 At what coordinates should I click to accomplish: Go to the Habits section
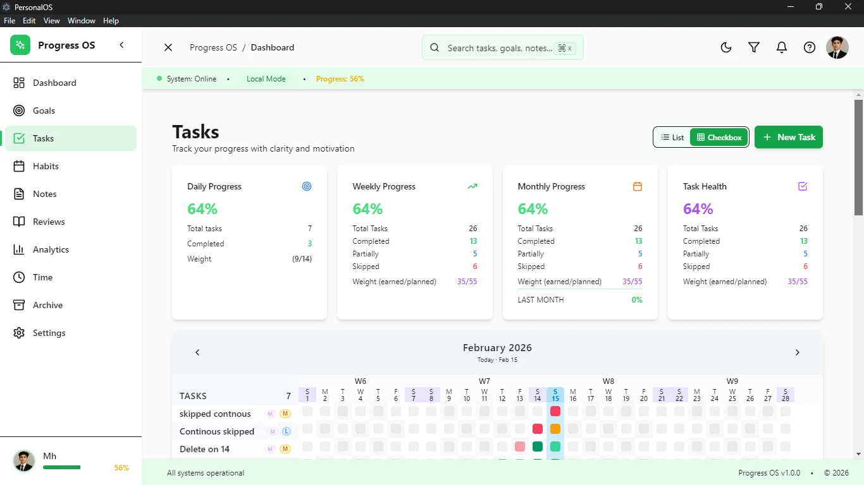(x=71, y=166)
